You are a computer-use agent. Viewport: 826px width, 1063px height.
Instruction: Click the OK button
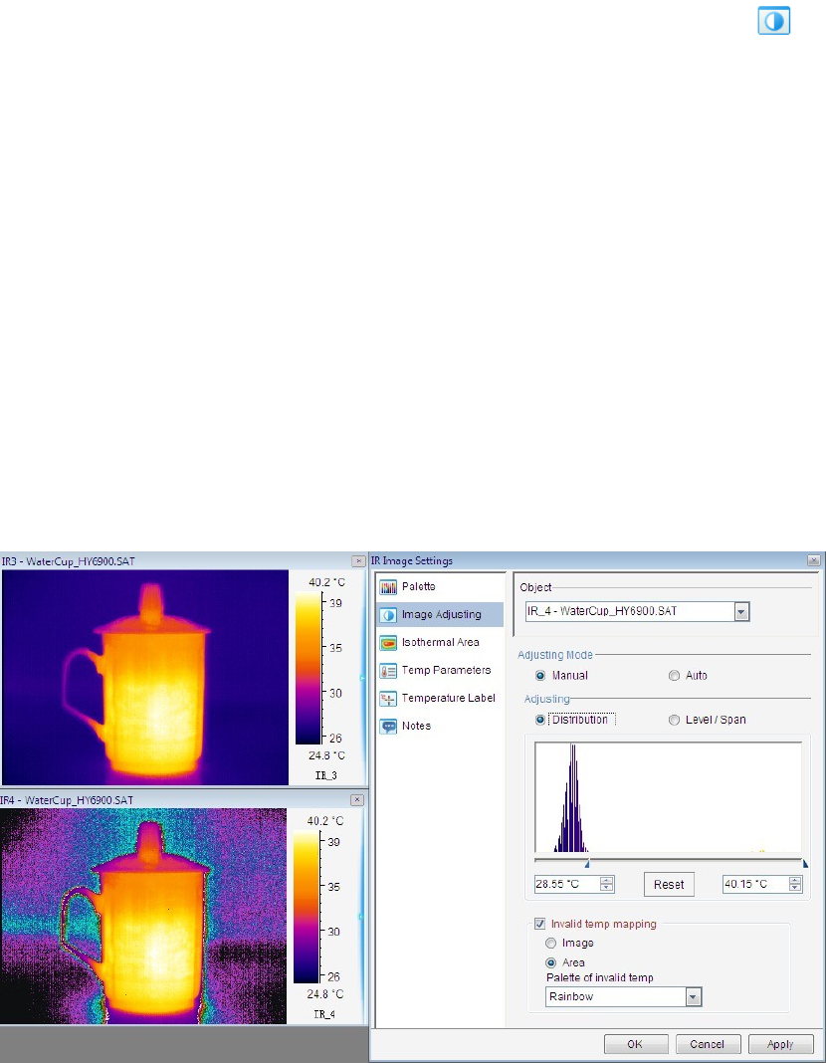tap(636, 1044)
